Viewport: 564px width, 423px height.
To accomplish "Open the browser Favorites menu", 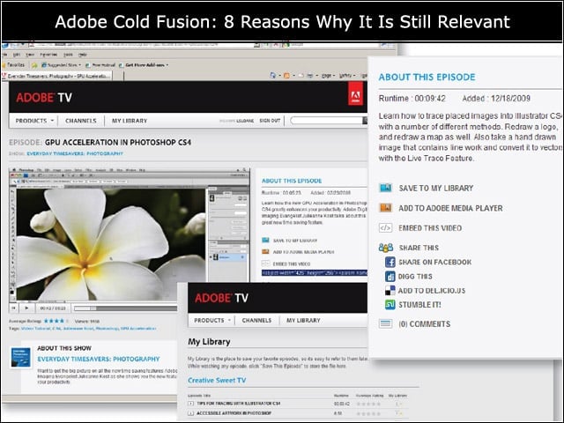I will pyautogui.click(x=48, y=55).
